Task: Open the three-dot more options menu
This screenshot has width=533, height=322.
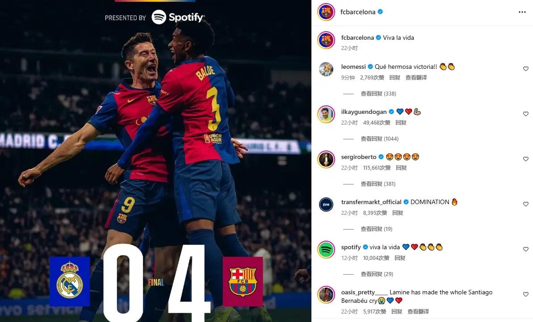Action: (x=522, y=12)
